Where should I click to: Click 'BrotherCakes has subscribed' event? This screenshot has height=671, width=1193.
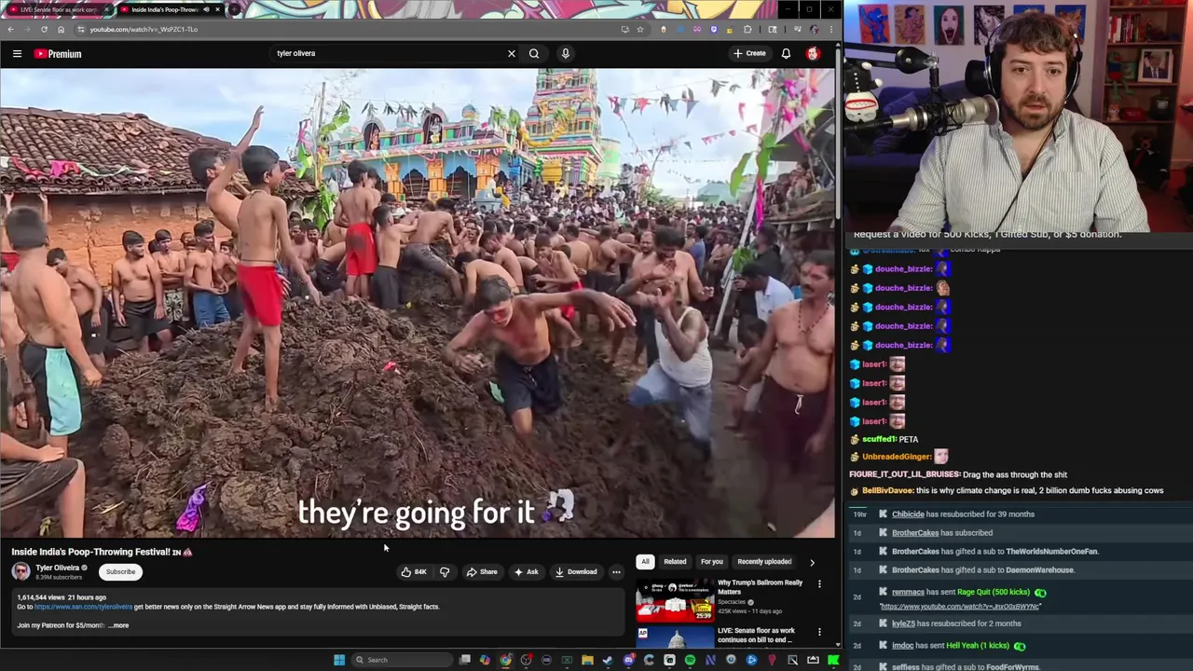point(941,533)
